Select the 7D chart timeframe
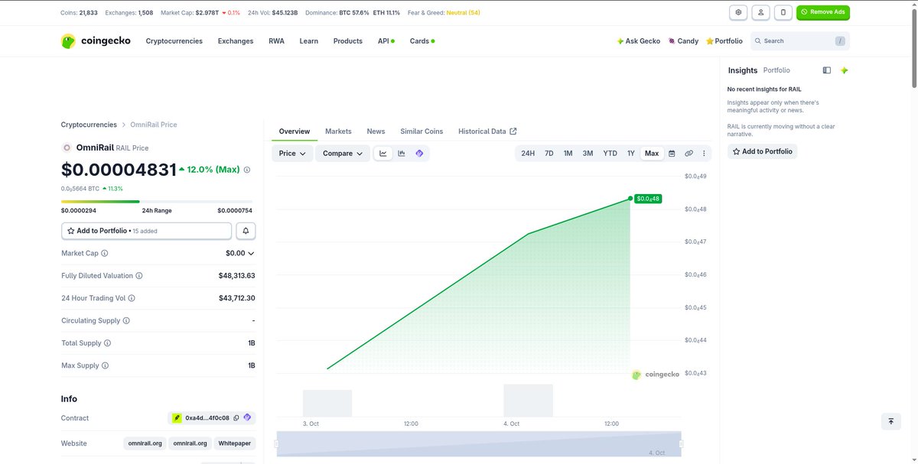The image size is (918, 464). [549, 154]
